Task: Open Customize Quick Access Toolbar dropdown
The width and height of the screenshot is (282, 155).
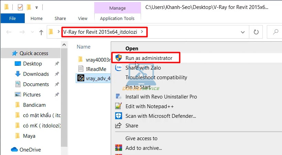Action: [36, 8]
